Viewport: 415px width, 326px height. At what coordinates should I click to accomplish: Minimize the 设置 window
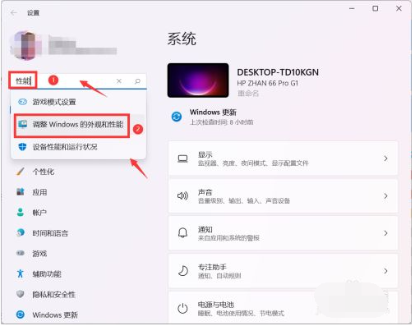tap(352, 9)
